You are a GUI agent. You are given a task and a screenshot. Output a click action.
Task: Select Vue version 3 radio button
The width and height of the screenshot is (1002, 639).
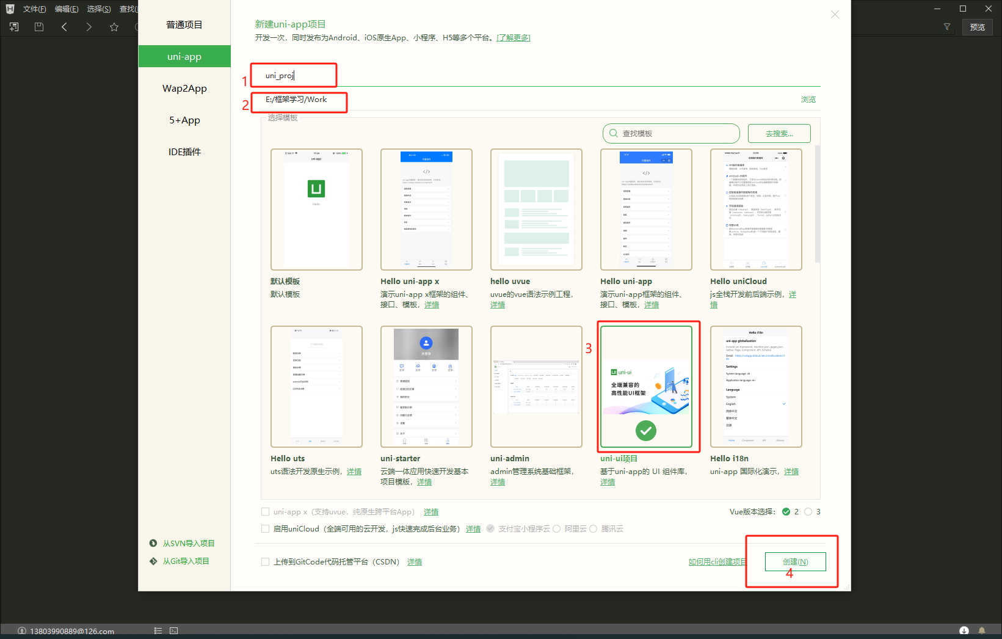point(808,512)
